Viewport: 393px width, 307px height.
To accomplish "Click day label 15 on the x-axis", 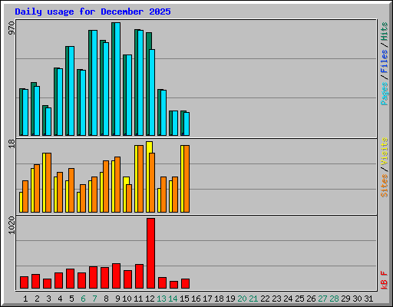I will (184, 299).
